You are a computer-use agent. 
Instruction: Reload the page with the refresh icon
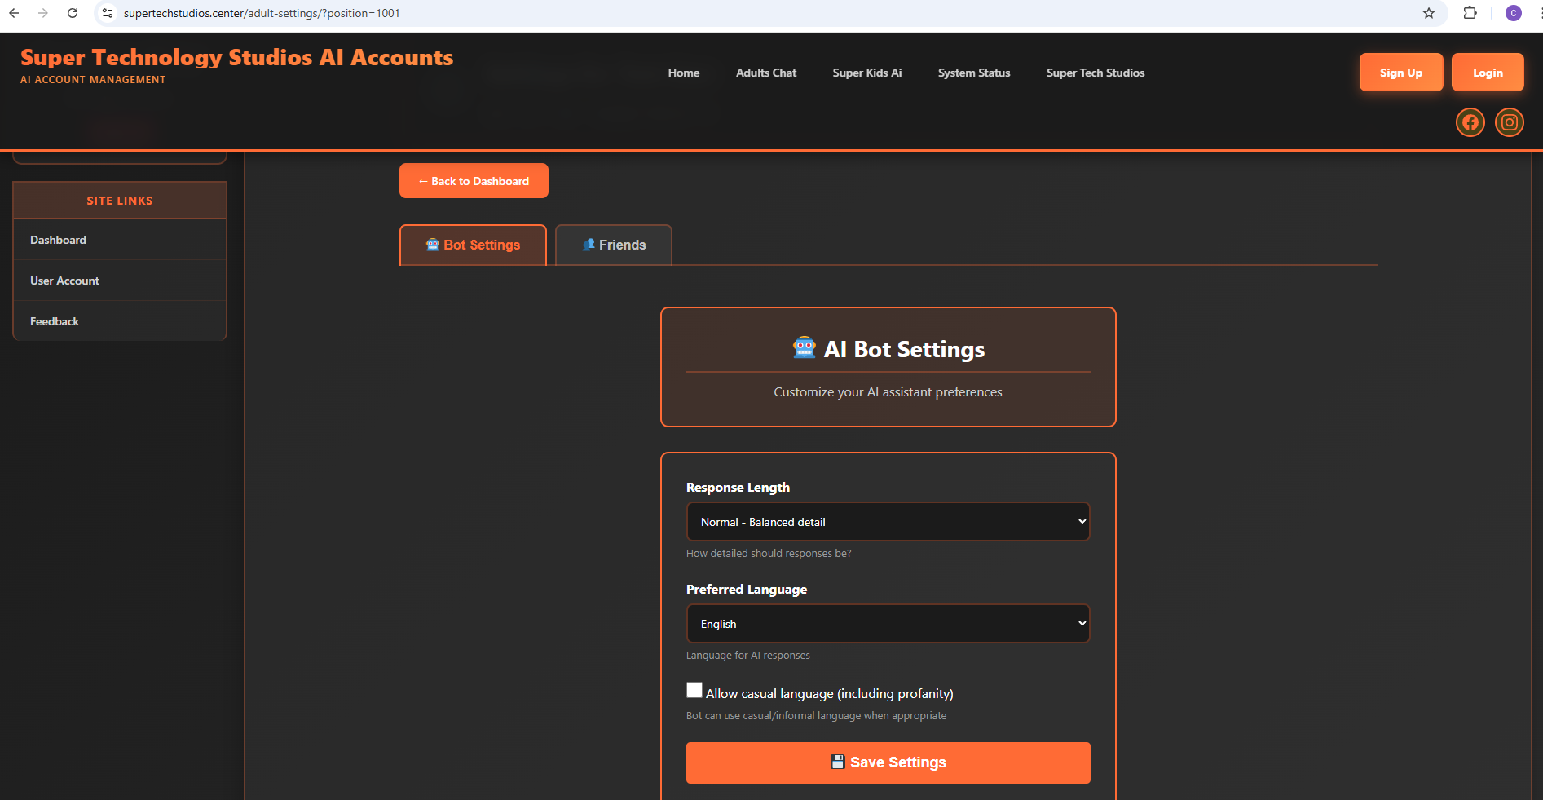(73, 13)
